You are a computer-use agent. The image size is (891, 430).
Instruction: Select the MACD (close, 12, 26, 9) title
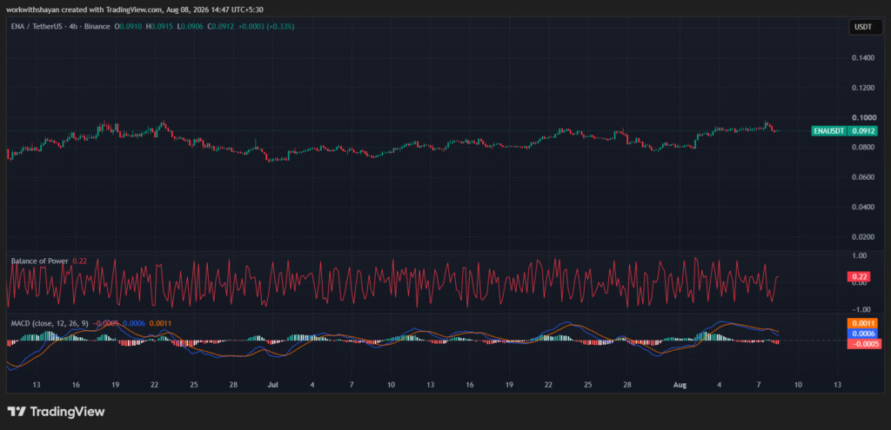[50, 323]
